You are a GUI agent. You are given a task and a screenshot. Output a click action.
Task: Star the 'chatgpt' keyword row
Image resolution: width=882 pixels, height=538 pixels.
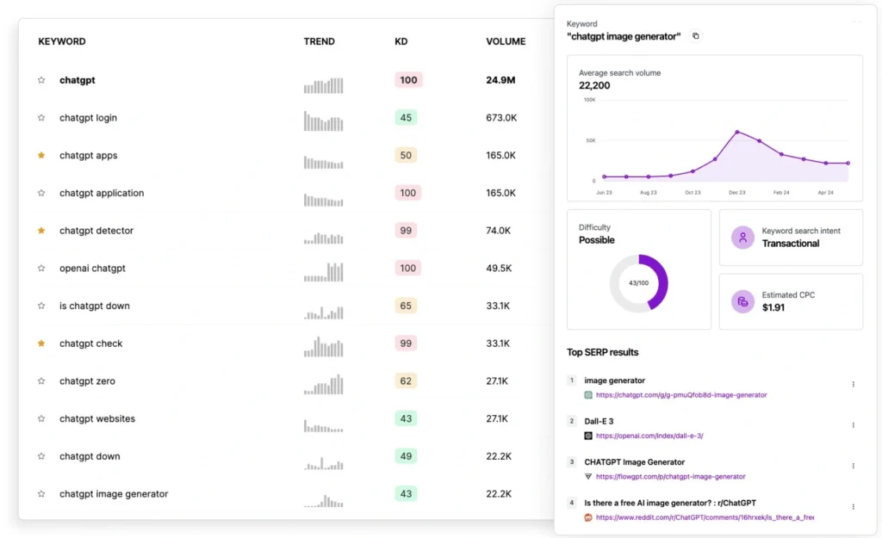tap(41, 80)
